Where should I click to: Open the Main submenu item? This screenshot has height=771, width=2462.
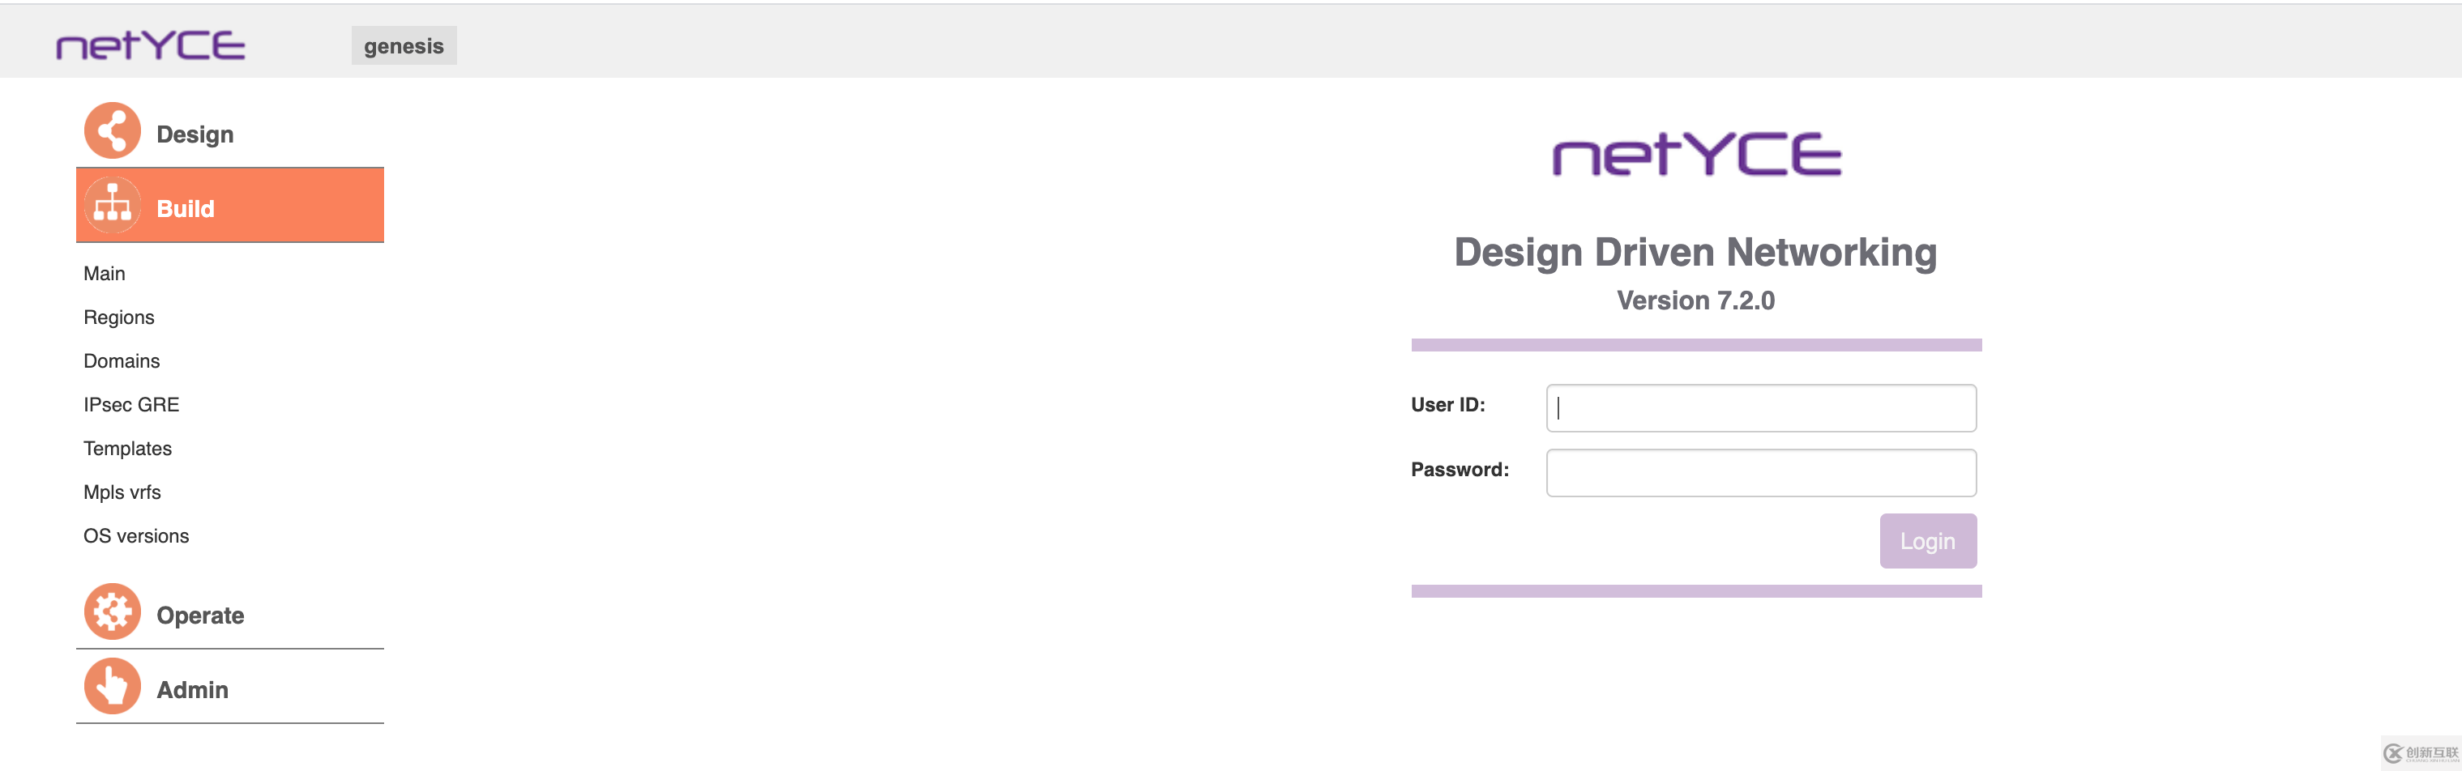coord(105,275)
